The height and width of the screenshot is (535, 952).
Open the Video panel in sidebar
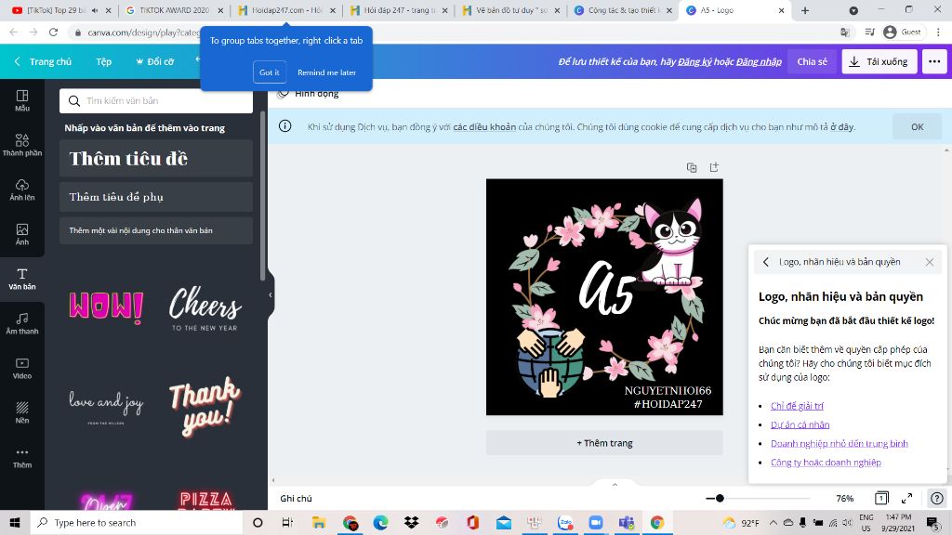[x=22, y=368]
